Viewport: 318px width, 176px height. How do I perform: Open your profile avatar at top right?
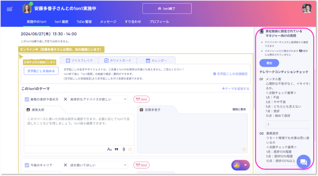[x=307, y=8]
